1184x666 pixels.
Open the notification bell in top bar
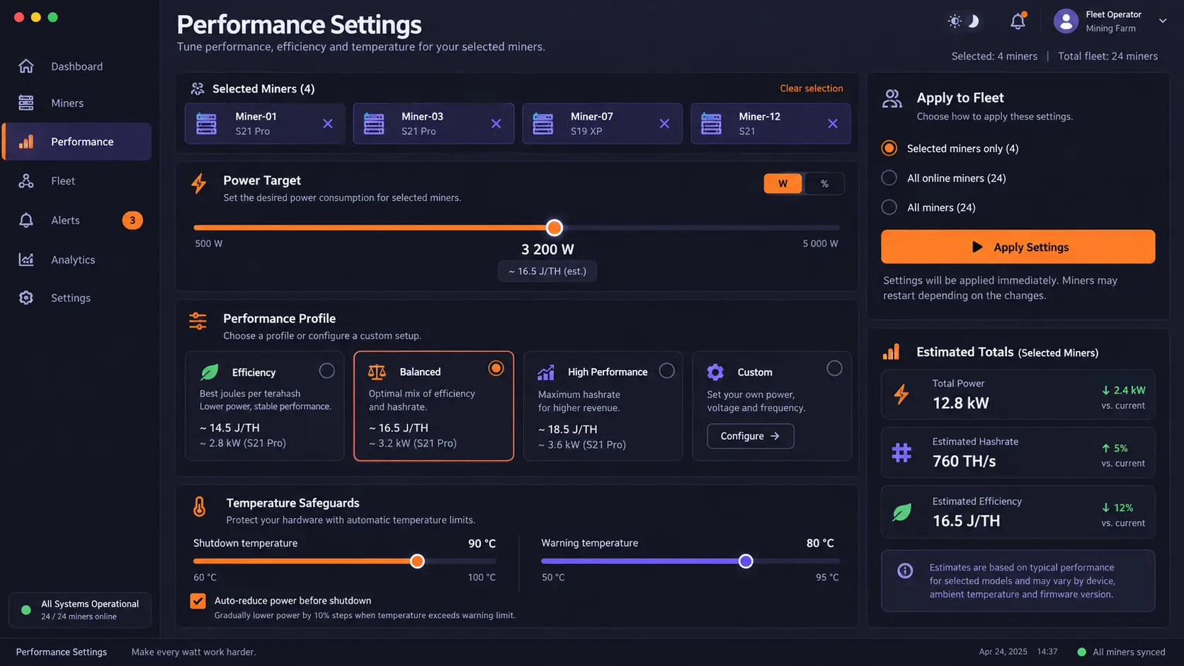click(x=1018, y=21)
